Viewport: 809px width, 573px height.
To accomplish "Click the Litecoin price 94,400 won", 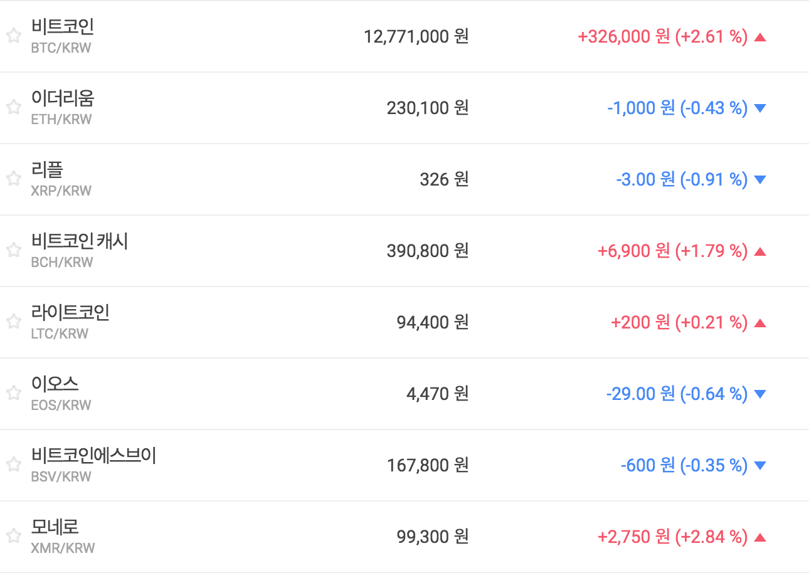I will [x=432, y=322].
